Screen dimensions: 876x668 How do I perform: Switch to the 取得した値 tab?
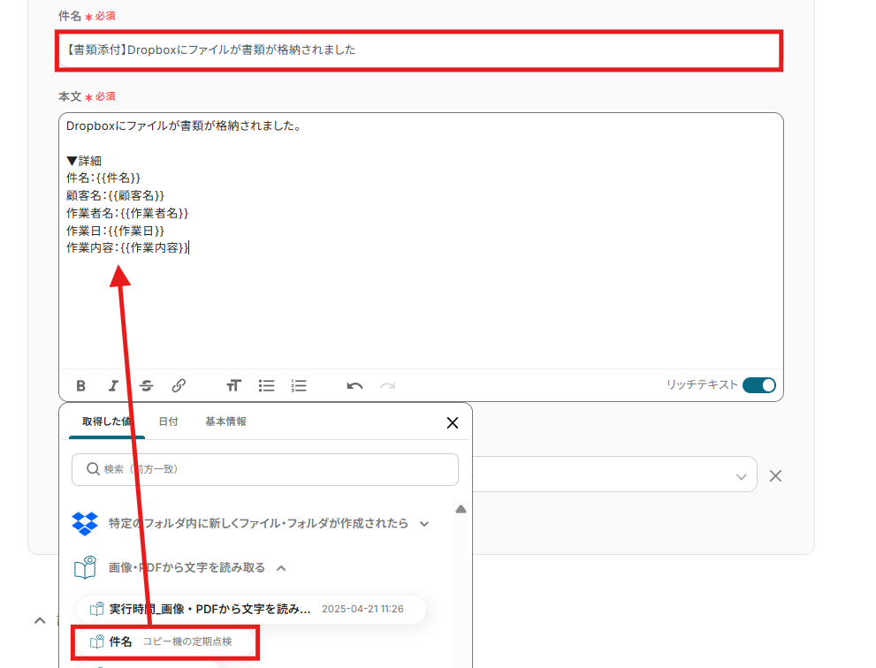coord(106,421)
